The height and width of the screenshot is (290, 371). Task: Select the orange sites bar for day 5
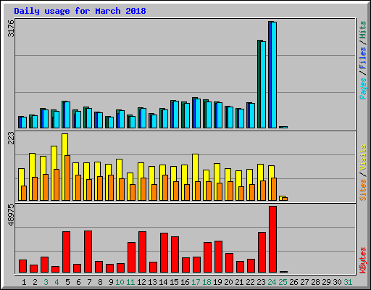point(67,178)
